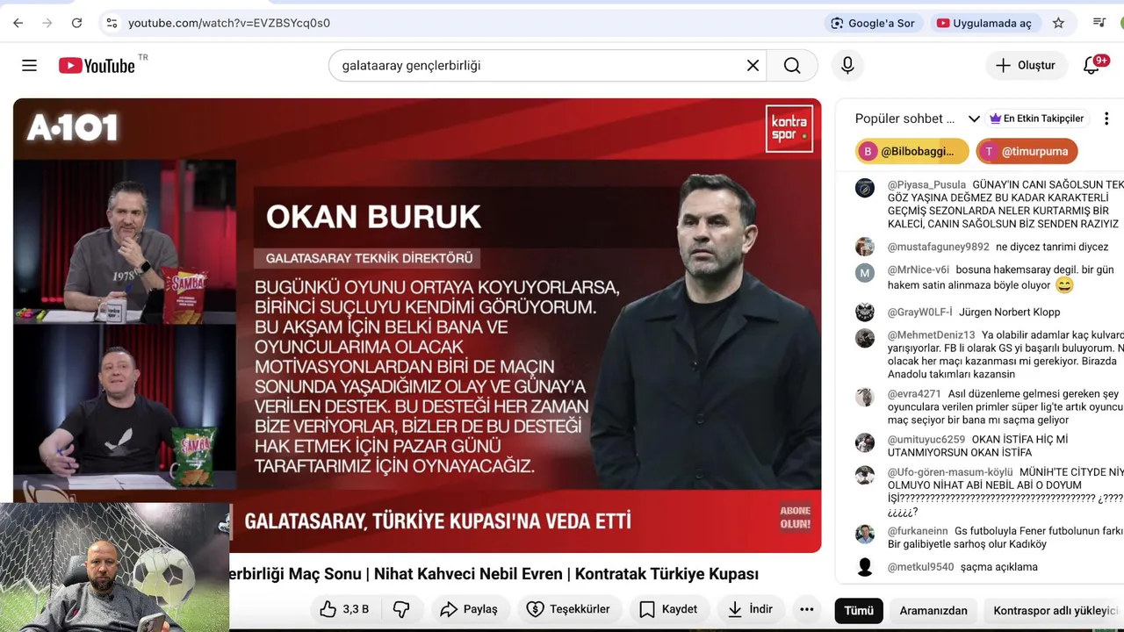
Task: Click the İndir download button
Action: point(751,609)
